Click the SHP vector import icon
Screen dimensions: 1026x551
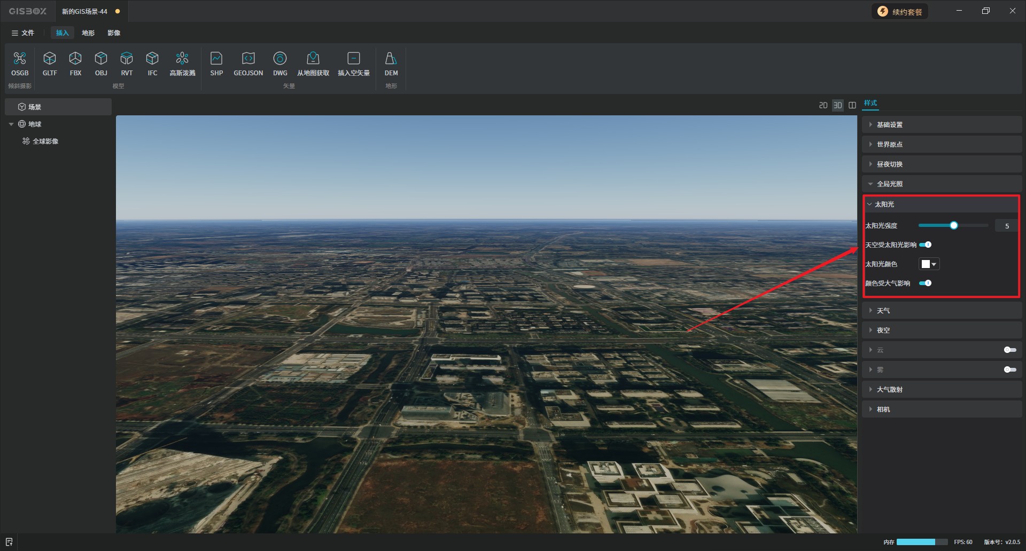[216, 59]
